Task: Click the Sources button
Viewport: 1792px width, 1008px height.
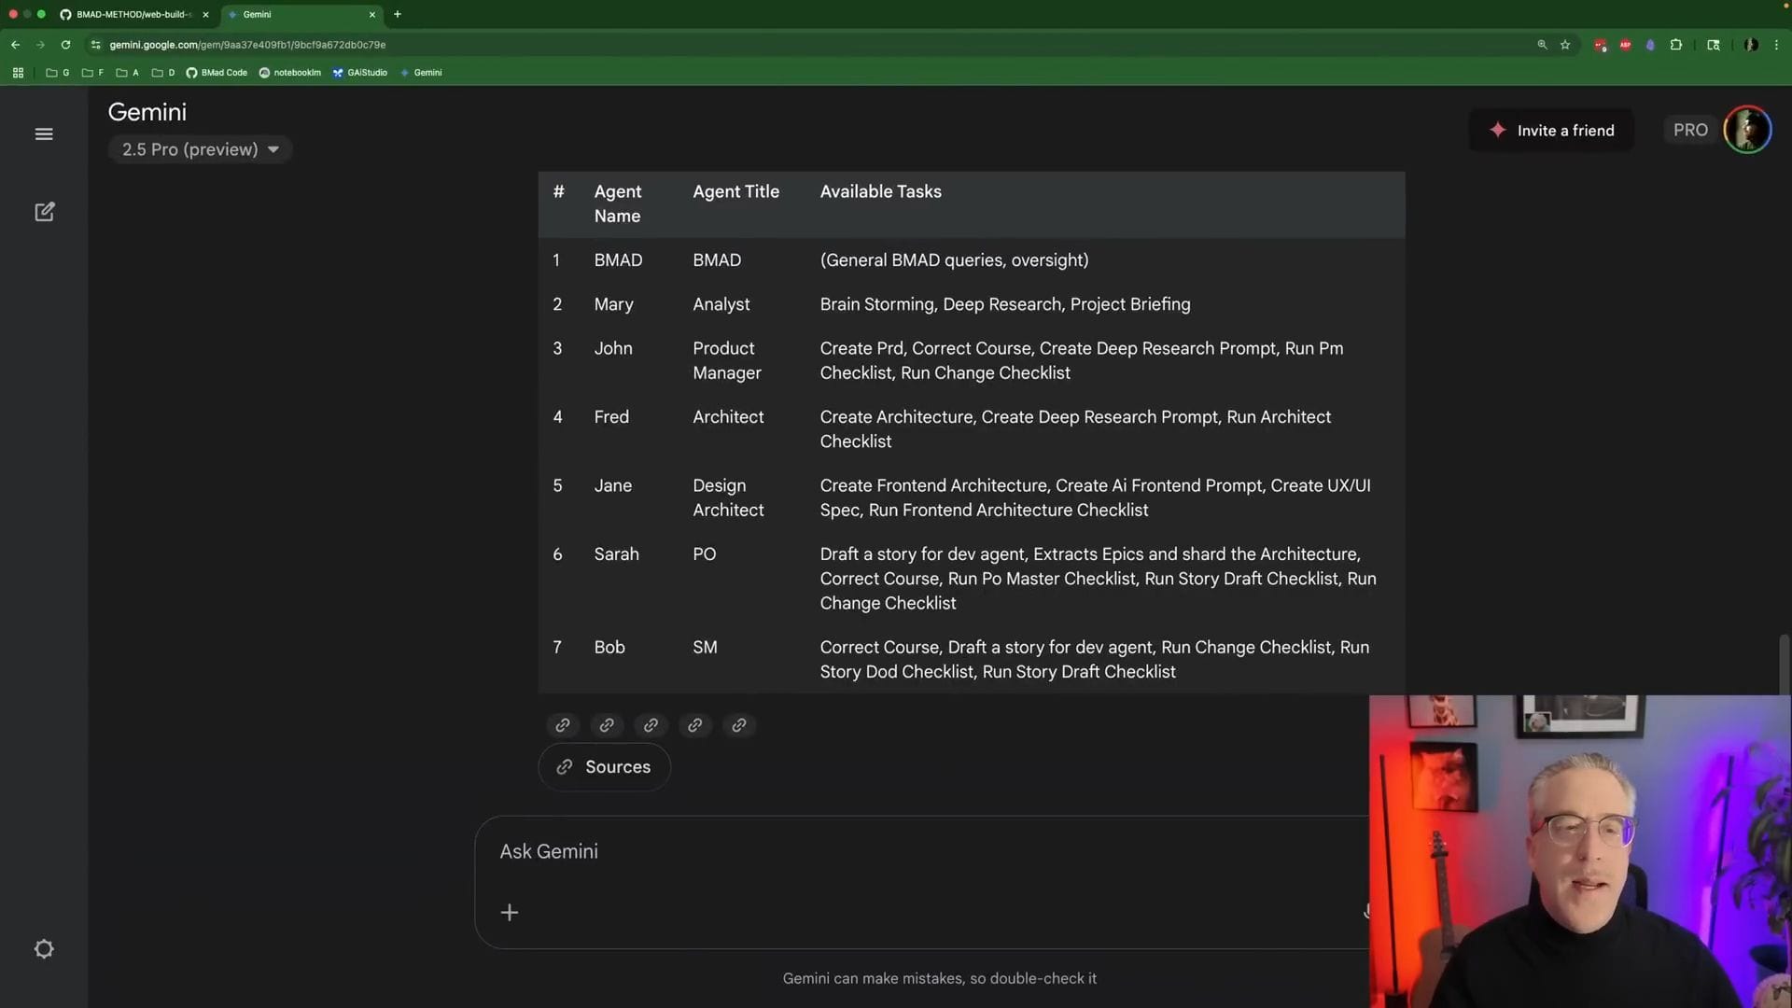Action: (604, 767)
